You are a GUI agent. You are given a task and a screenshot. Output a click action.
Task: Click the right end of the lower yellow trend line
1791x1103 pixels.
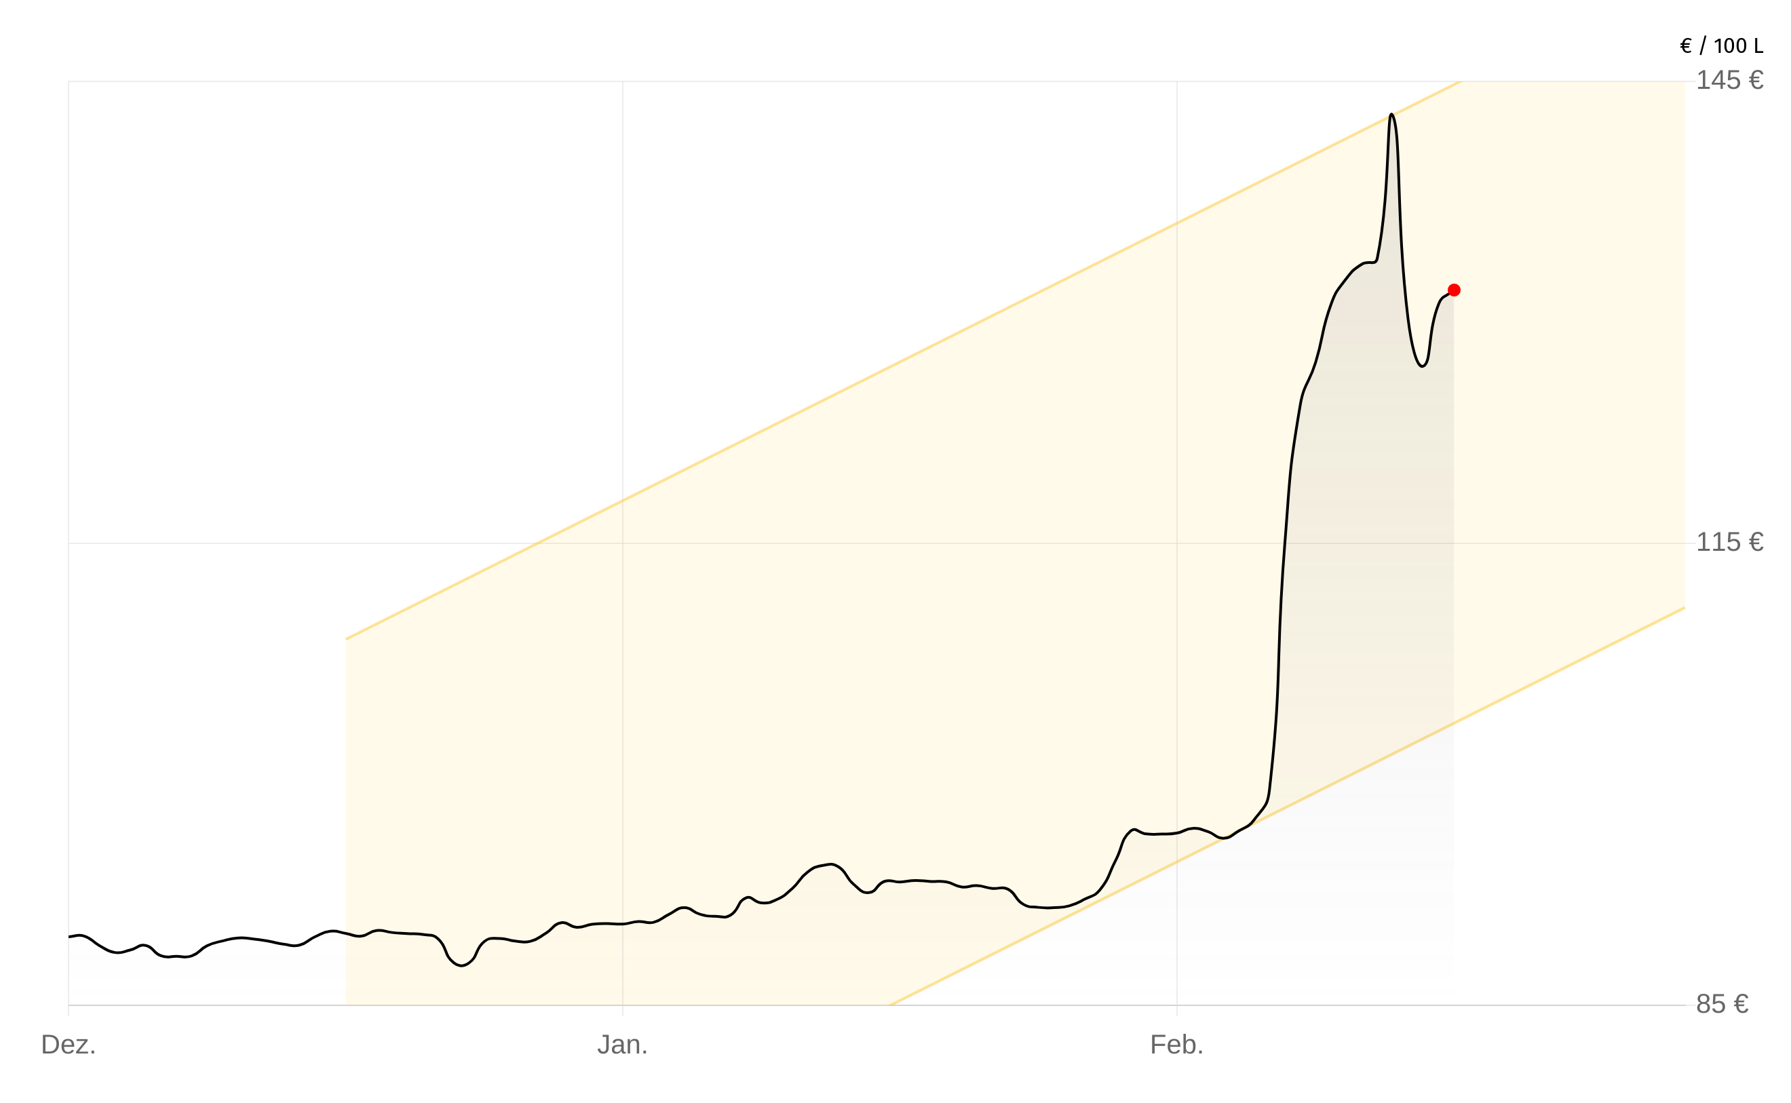tap(1684, 608)
